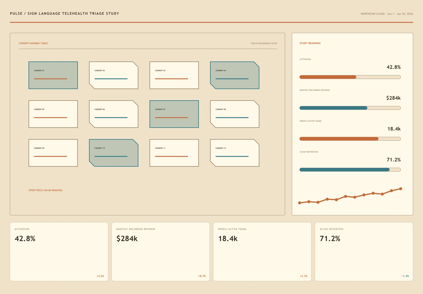Toggle the Consent 03 piece
The width and height of the screenshot is (423, 294).
click(174, 75)
